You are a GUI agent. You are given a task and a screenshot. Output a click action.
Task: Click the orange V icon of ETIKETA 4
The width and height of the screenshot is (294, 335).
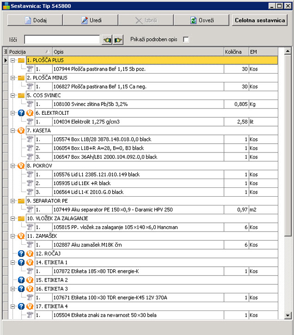pyautogui.click(x=30, y=307)
